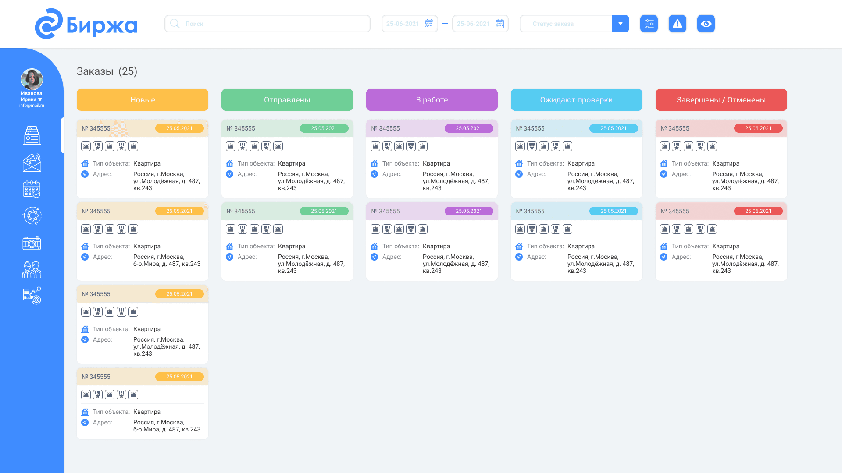The height and width of the screenshot is (473, 842).
Task: Open order № 345555 in second В работе card
Action: [385, 211]
